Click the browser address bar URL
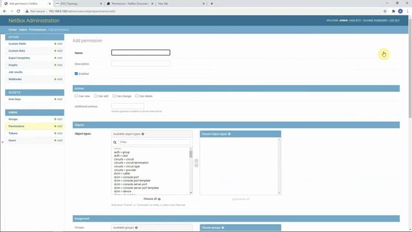The image size is (412, 232). (x=82, y=12)
